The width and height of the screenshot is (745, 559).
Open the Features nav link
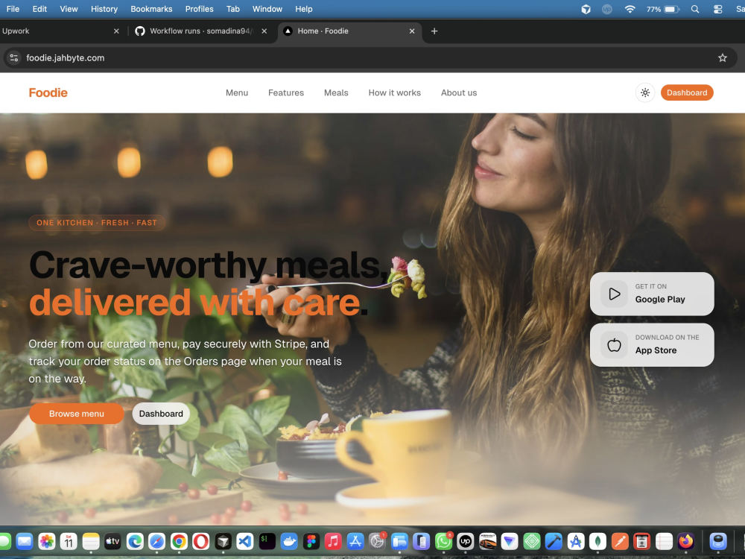(285, 92)
